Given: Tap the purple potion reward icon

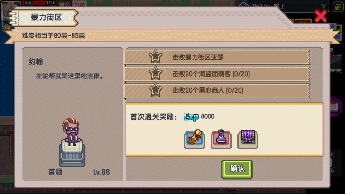Looking at the screenshot, I should 221,139.
